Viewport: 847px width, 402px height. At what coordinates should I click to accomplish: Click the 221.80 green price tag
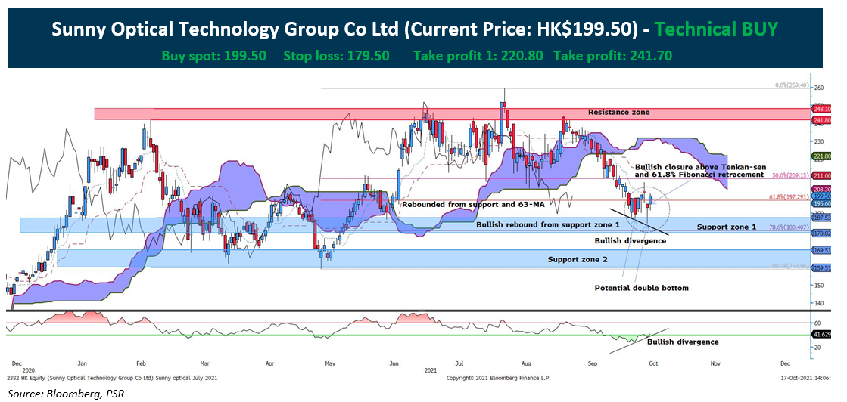point(822,156)
